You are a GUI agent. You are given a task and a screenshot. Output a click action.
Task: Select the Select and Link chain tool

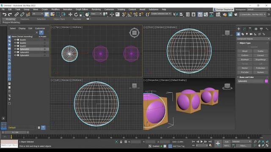click(x=17, y=14)
